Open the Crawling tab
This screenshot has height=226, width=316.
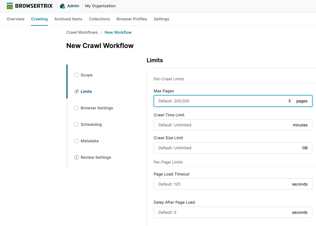pyautogui.click(x=39, y=19)
